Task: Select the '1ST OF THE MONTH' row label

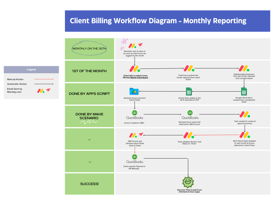Action: pyautogui.click(x=89, y=71)
